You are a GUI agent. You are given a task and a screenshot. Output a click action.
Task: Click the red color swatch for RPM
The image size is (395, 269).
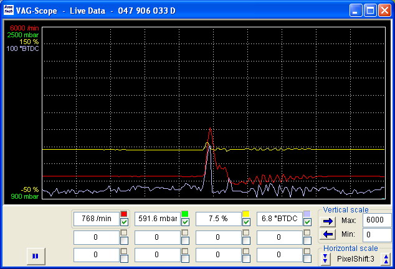point(124,214)
